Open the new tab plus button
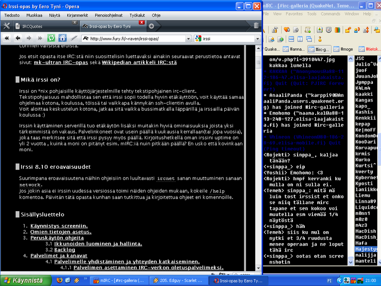 pyautogui.click(x=151, y=26)
